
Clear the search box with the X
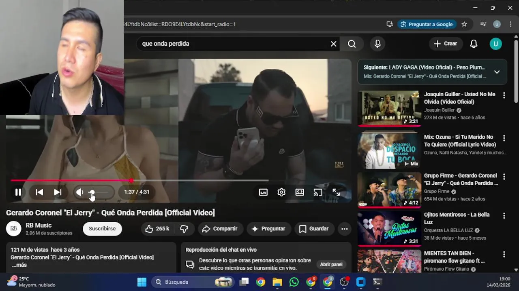[x=333, y=44]
